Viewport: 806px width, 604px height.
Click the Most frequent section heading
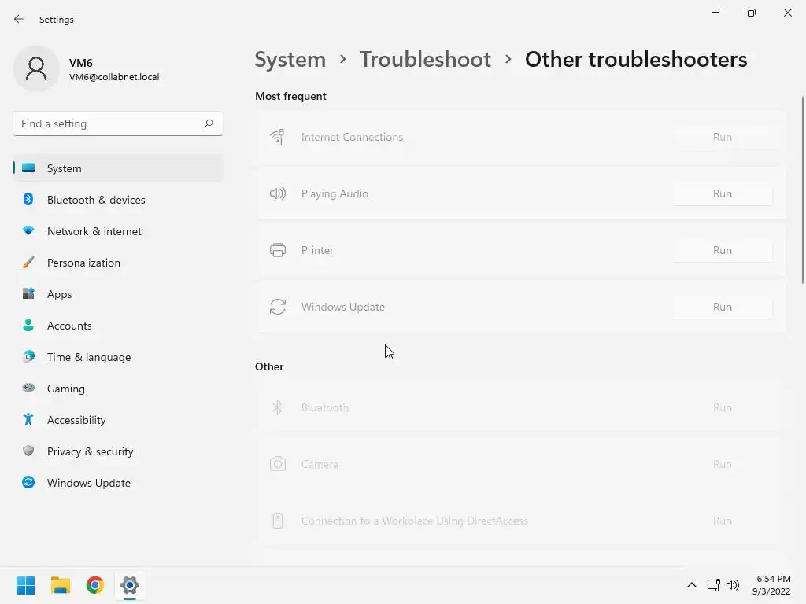coord(290,96)
